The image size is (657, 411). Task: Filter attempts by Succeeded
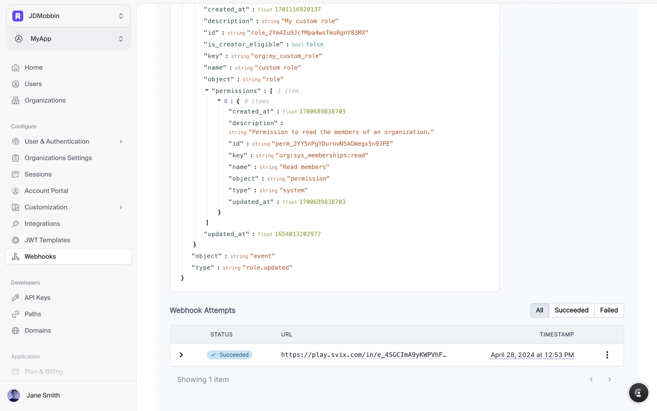click(x=571, y=310)
